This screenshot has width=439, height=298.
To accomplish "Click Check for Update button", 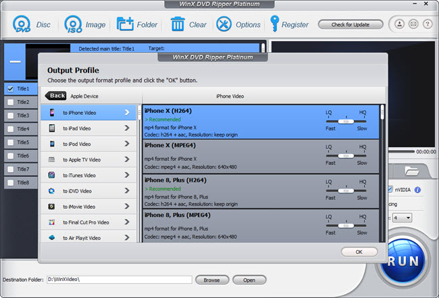I will (351, 24).
